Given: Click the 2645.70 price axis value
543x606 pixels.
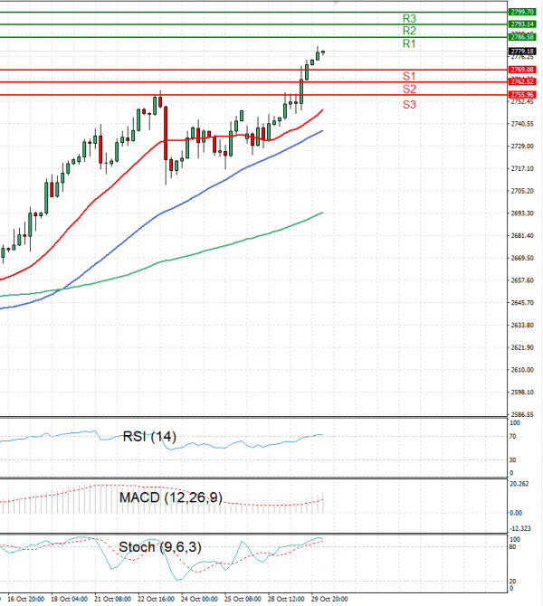Looking at the screenshot, I should pyautogui.click(x=522, y=303).
